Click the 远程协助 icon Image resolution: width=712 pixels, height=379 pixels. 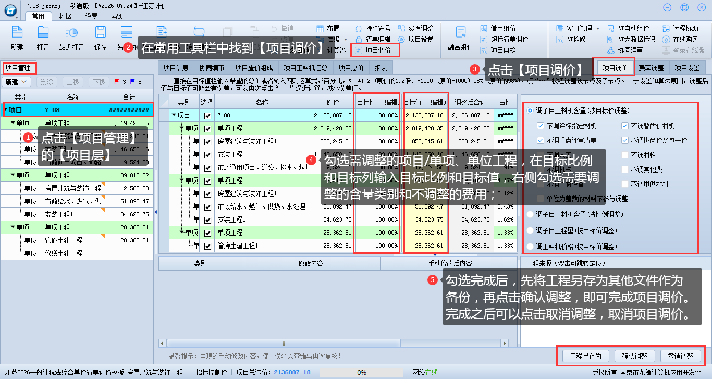[x=666, y=28]
